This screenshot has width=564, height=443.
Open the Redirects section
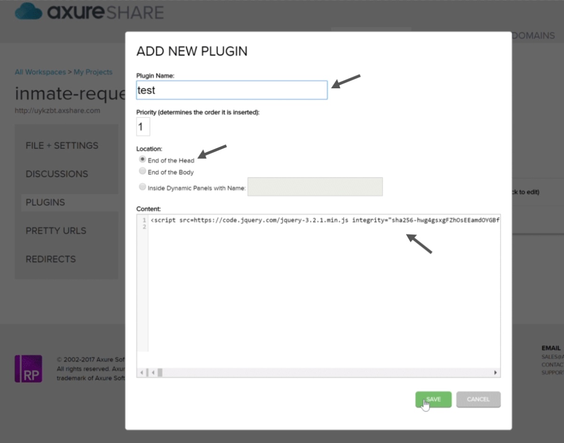pos(51,259)
